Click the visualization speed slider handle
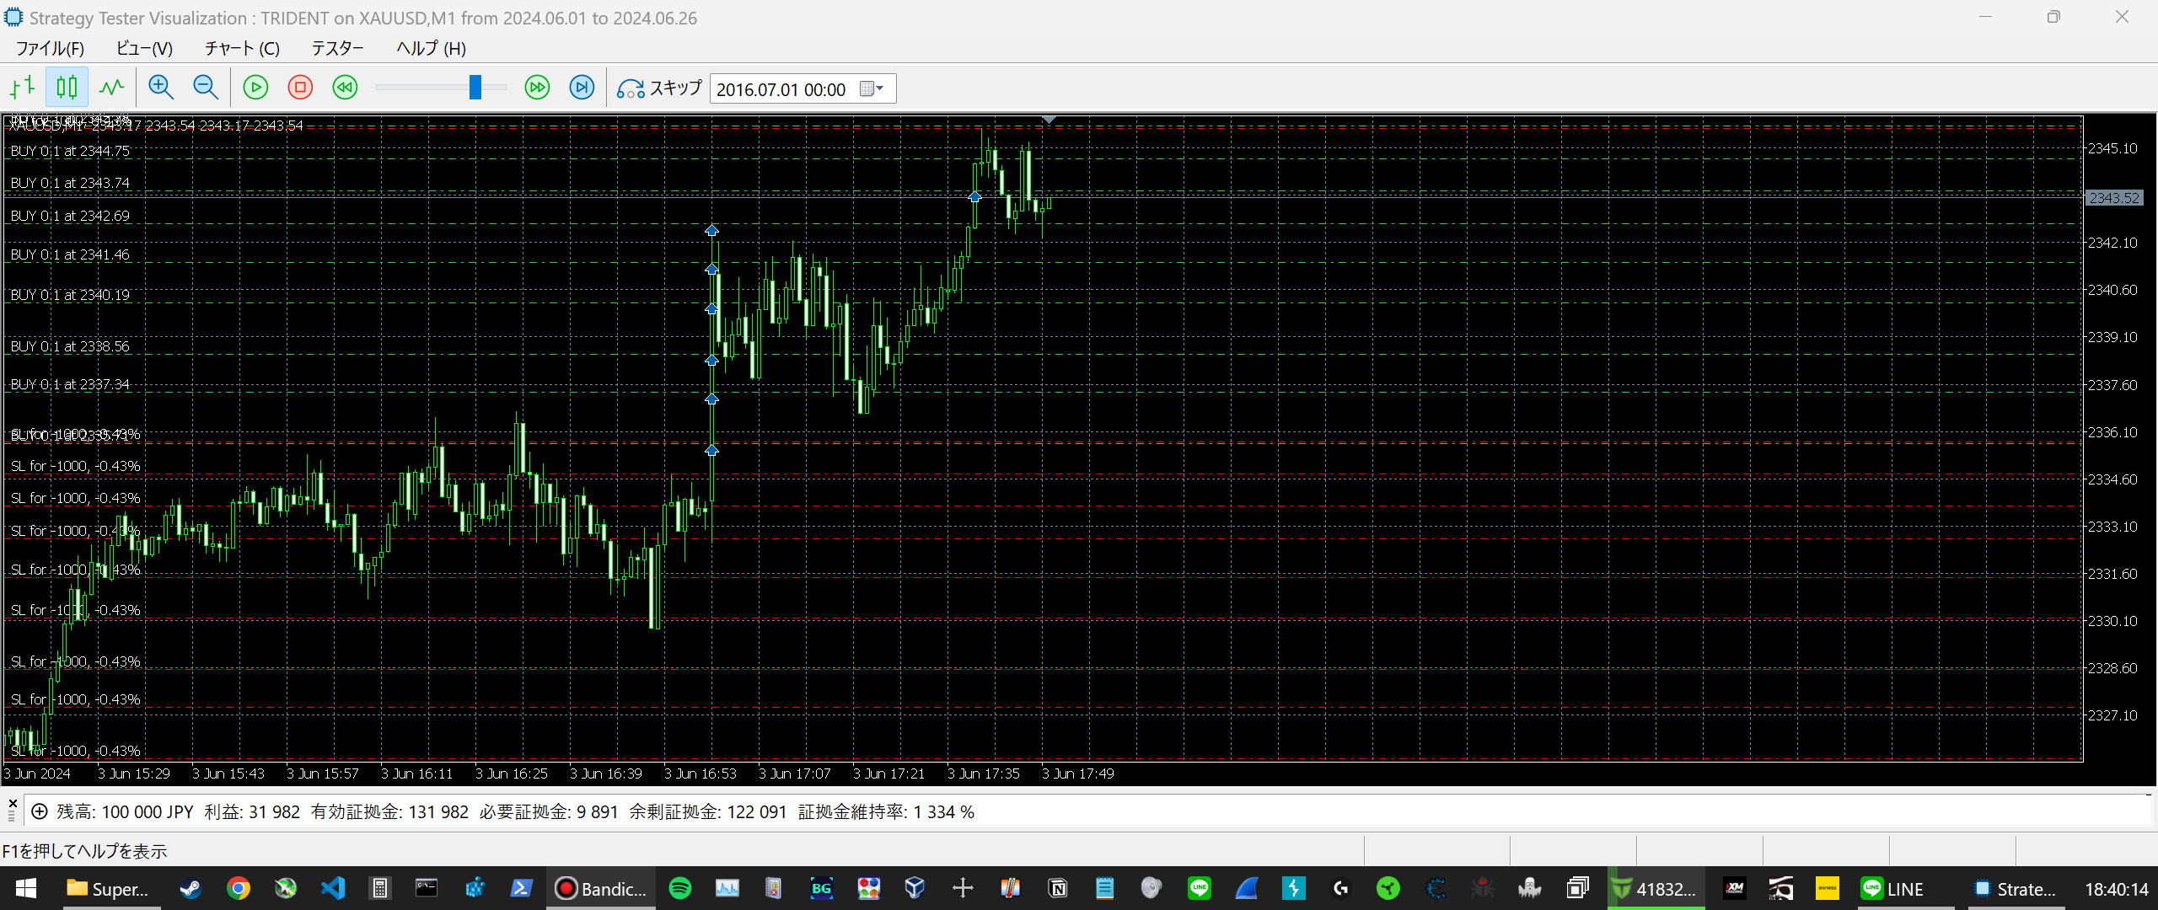2158x910 pixels. coord(475,88)
